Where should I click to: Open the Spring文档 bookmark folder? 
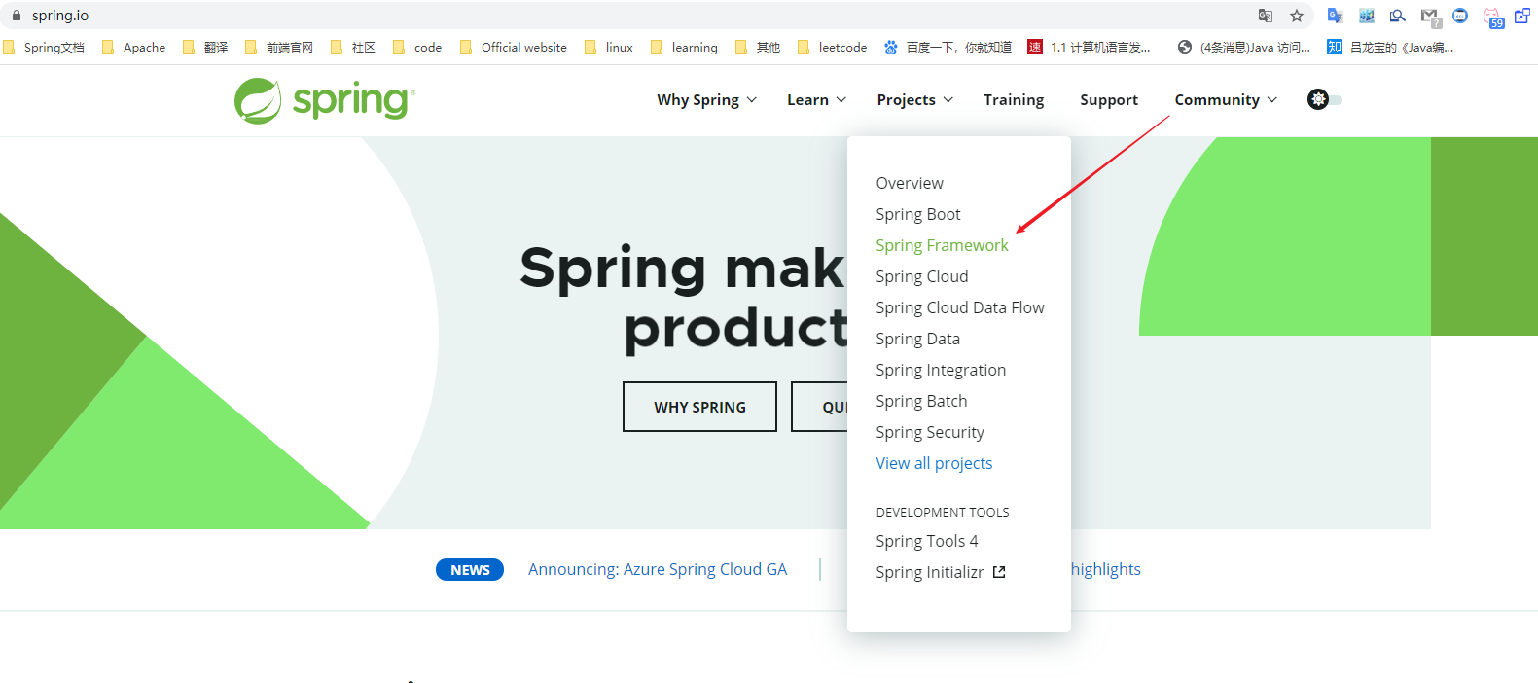coord(44,47)
